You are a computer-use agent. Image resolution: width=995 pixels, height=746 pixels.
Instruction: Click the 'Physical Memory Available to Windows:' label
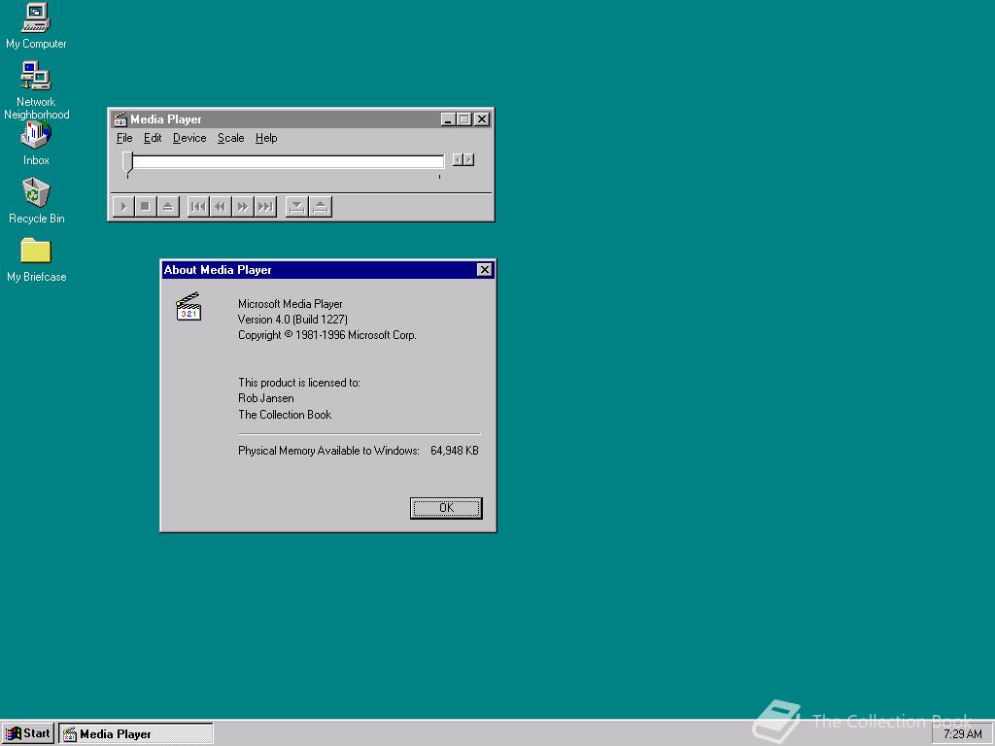(328, 451)
